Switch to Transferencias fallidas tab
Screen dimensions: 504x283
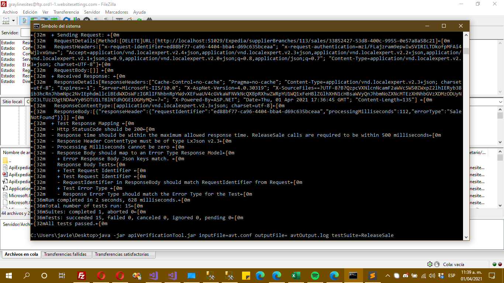[65, 254]
